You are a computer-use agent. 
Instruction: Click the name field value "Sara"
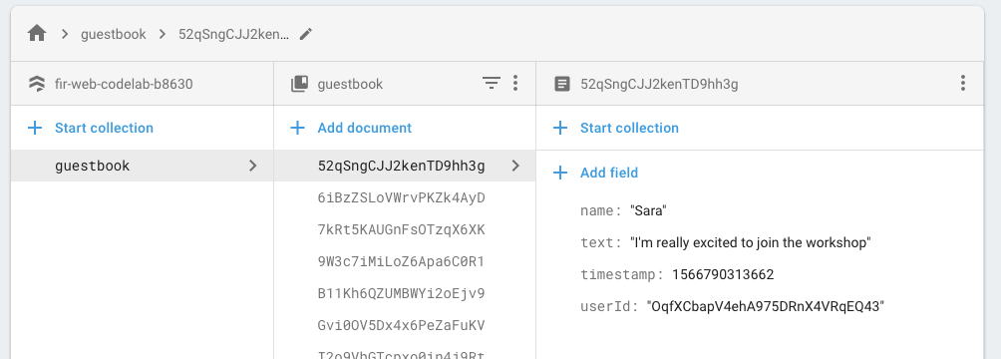[x=649, y=210]
